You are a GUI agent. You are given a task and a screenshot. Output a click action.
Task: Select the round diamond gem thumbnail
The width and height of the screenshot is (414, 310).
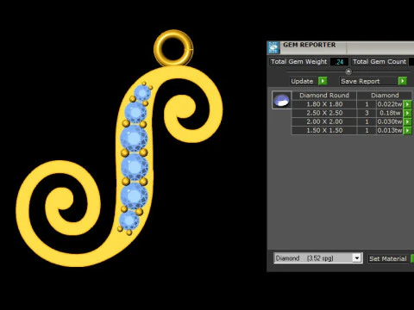[x=282, y=100]
